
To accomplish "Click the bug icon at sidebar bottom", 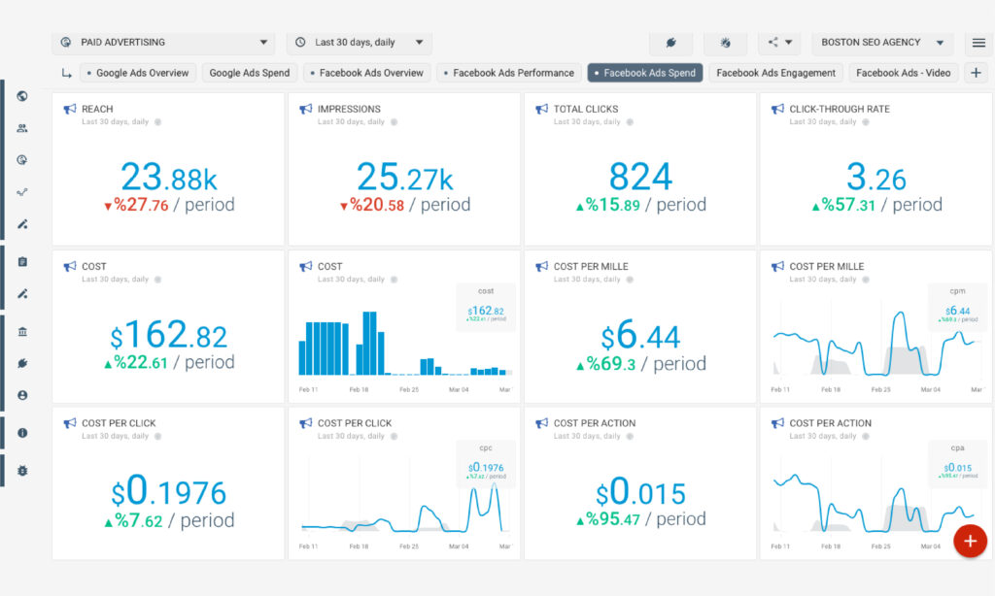I will pos(22,470).
